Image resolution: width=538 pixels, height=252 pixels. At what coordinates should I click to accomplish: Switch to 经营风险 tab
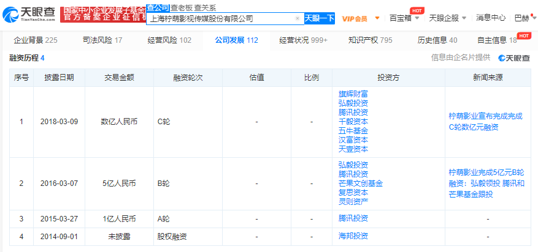pos(169,40)
